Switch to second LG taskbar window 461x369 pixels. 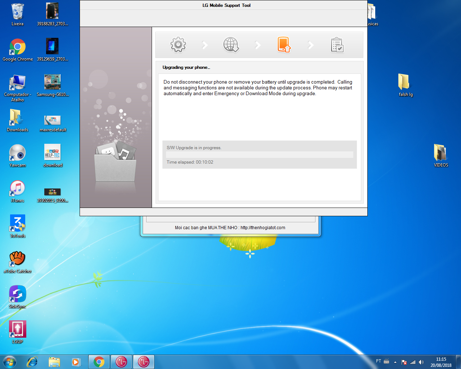pos(144,362)
